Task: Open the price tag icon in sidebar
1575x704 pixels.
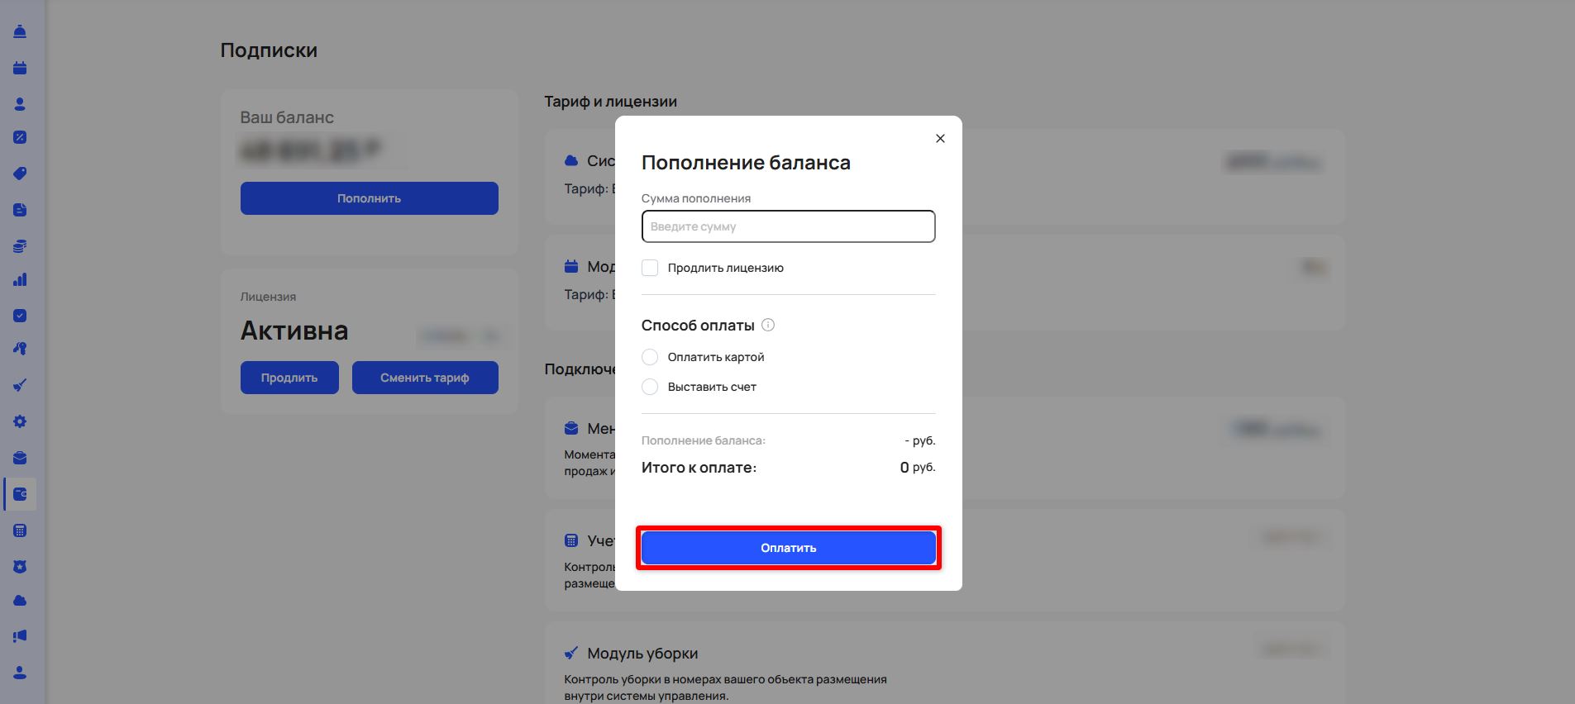Action: pyautogui.click(x=20, y=174)
